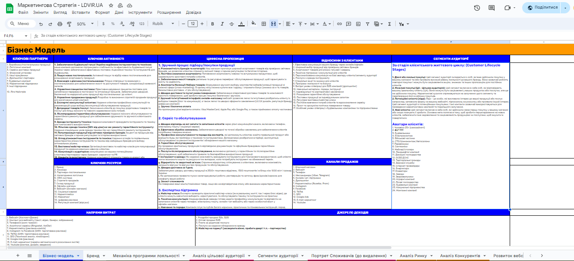
Task: Open the Ук input tools dropdown
Action: click(404, 24)
